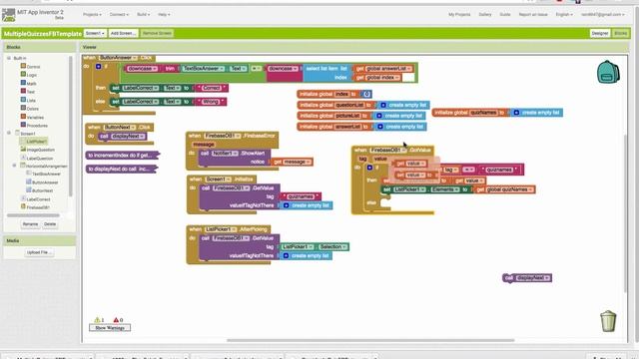Click the viewer vertical scrollbar
The image size is (639, 359).
626,212
